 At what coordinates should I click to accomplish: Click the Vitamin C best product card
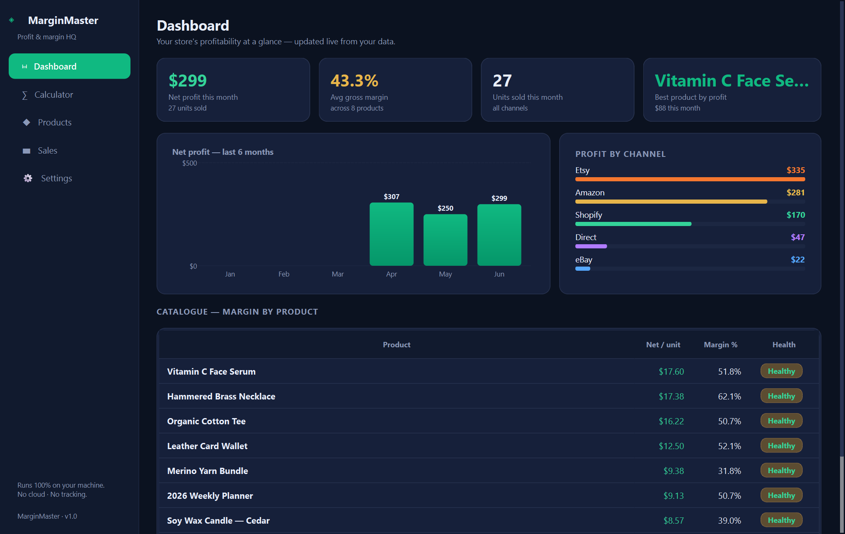(732, 90)
